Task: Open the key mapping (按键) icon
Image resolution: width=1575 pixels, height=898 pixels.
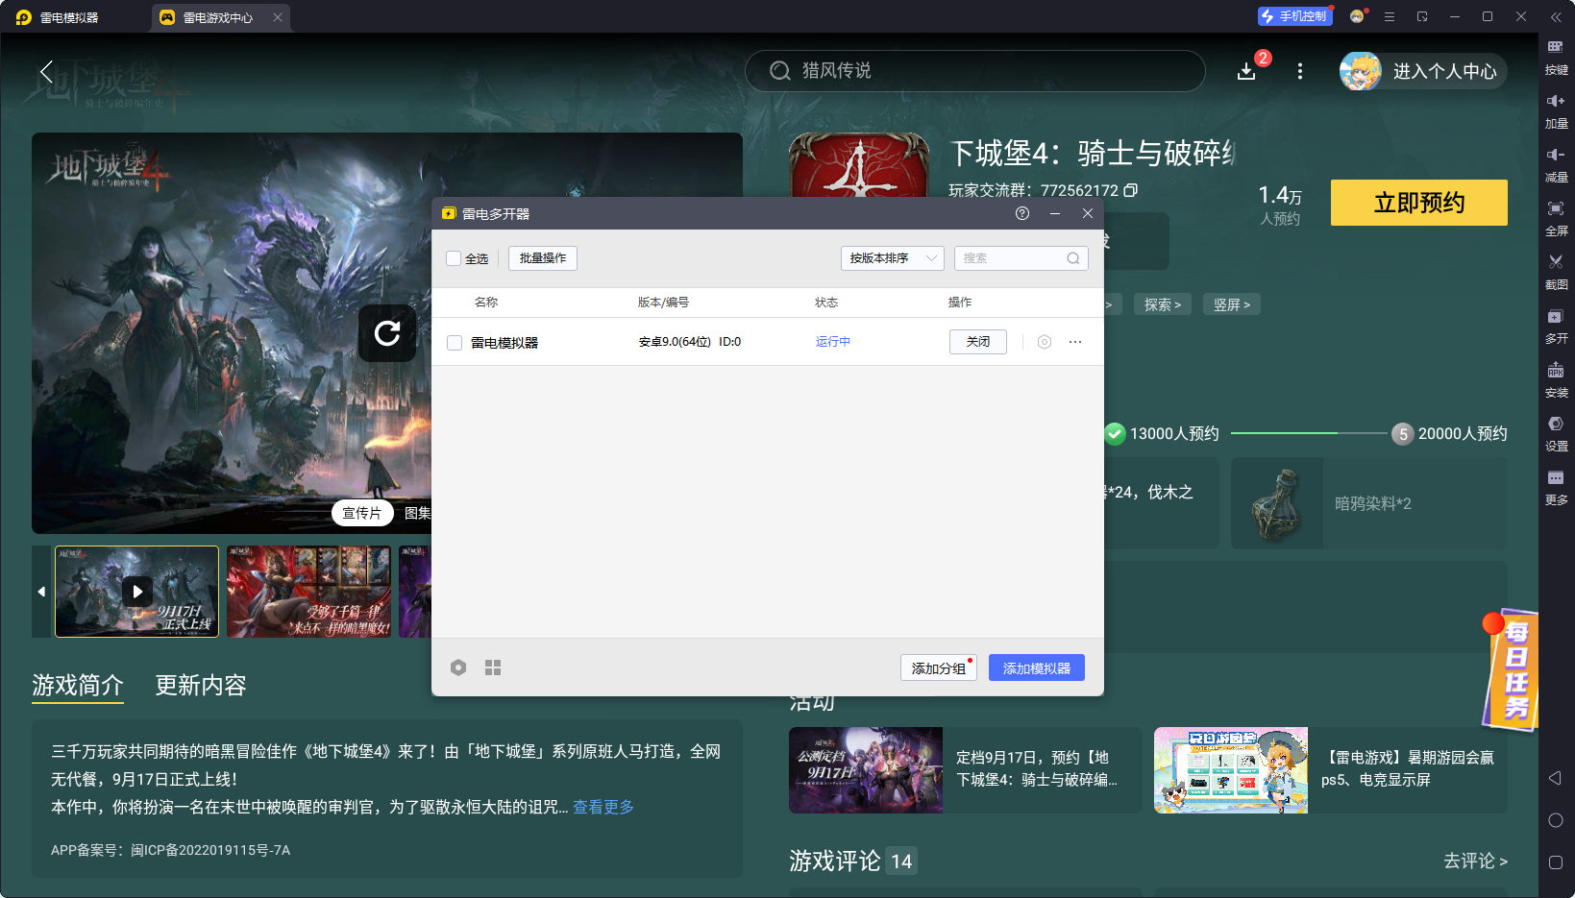Action: [1555, 48]
